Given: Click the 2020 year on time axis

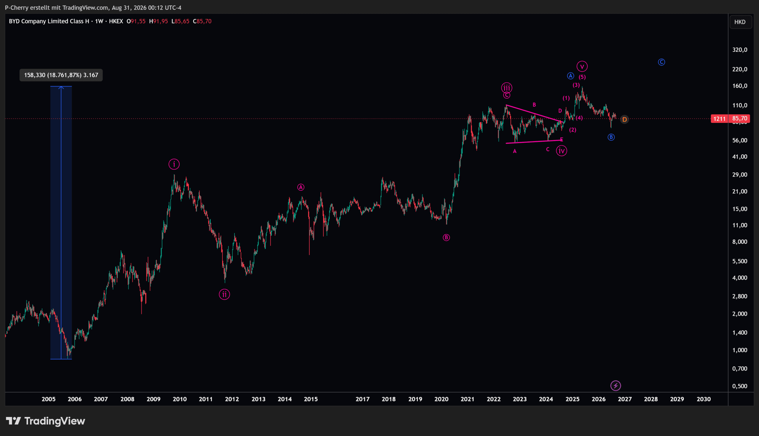Looking at the screenshot, I should (x=441, y=399).
